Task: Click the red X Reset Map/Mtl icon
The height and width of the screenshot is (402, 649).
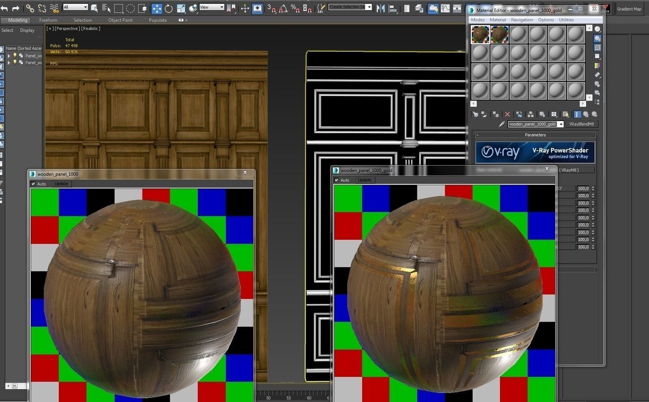Action: pos(507,114)
